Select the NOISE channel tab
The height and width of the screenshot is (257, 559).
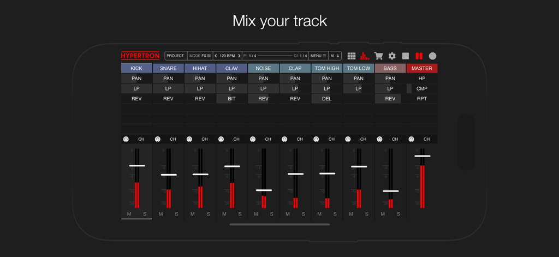pos(264,68)
